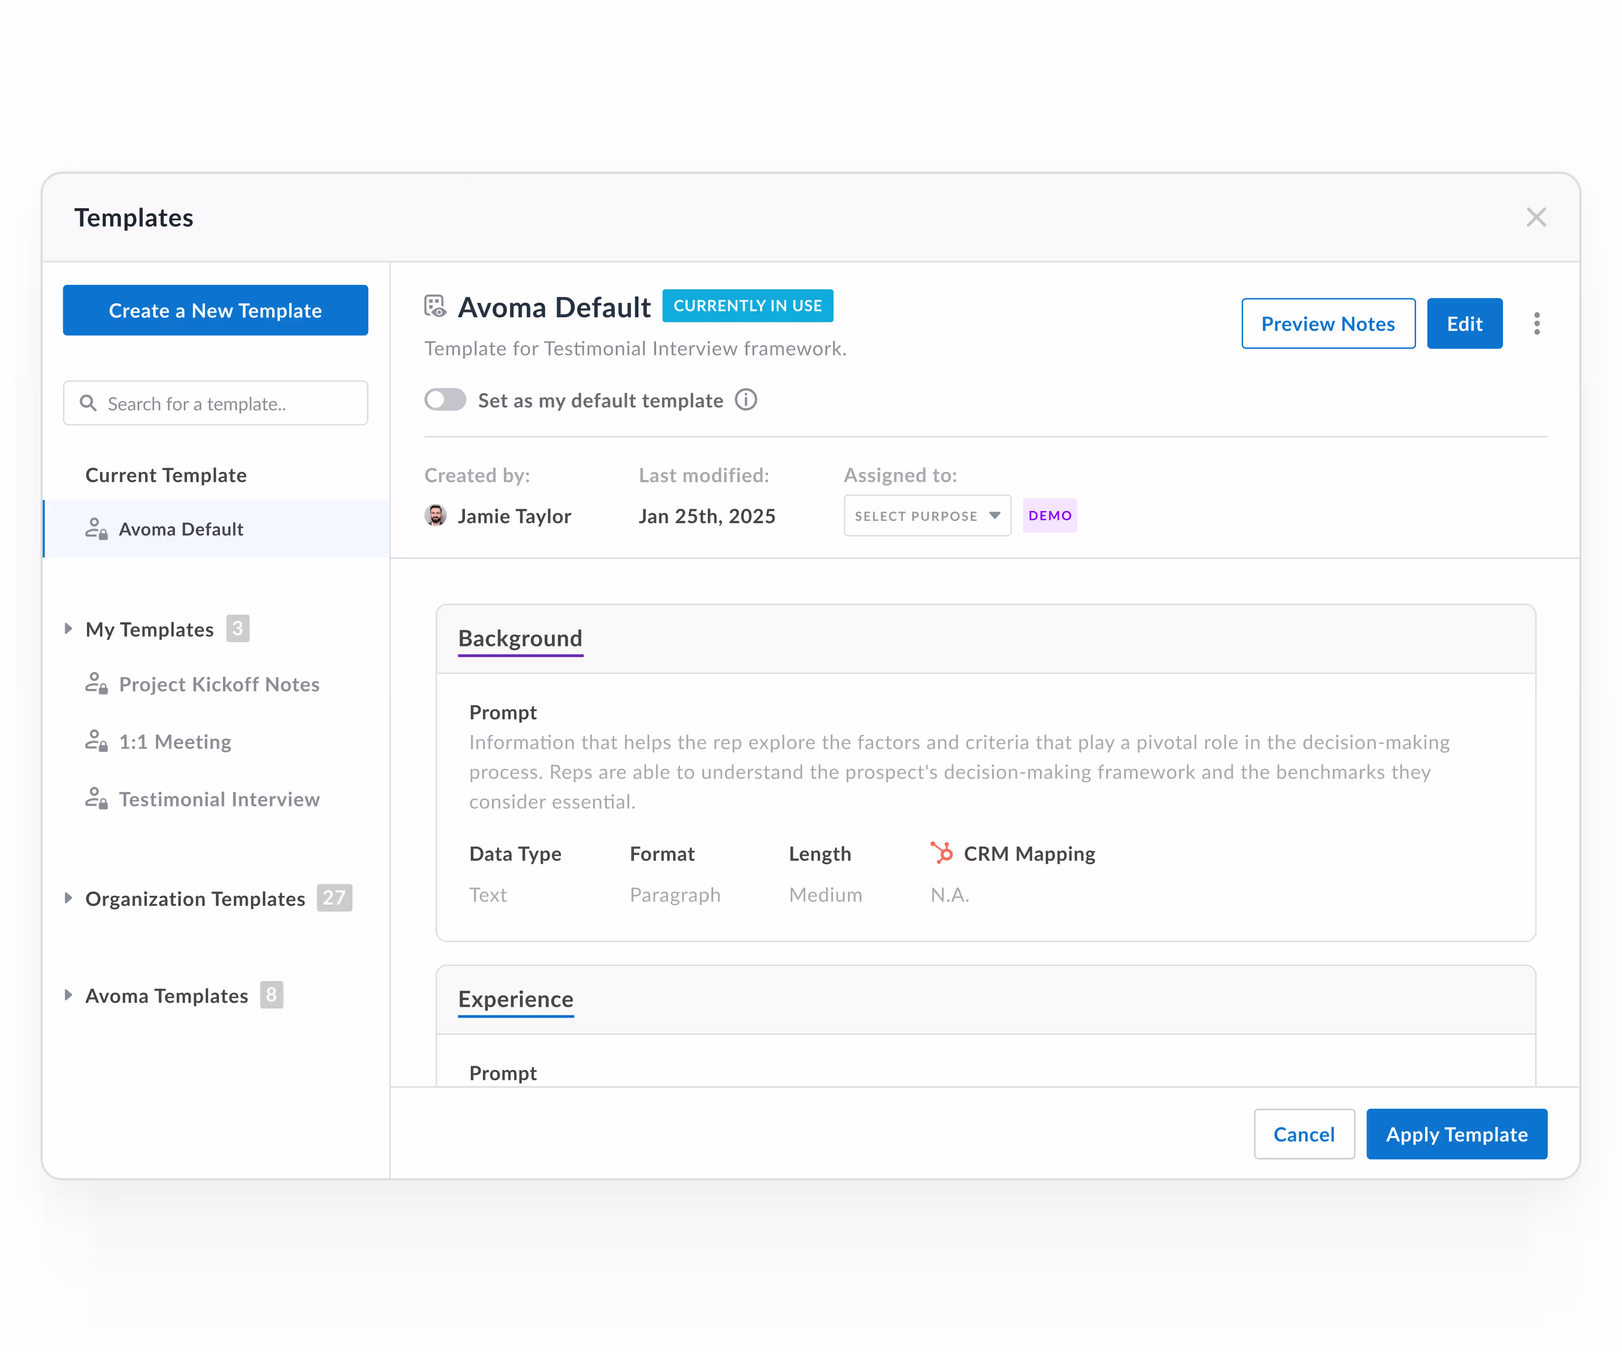
Task: Expand the Organization Templates section
Action: [69, 898]
